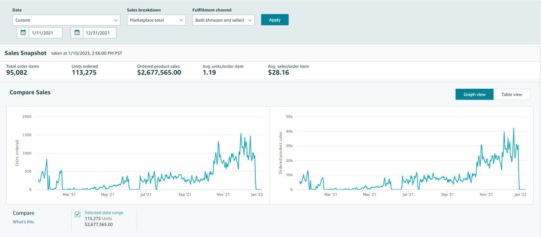This screenshot has height=237, width=541.
Task: Click the Apply button
Action: 275,20
